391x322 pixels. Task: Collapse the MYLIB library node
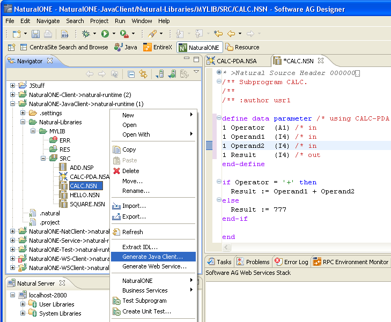[x=33, y=131]
